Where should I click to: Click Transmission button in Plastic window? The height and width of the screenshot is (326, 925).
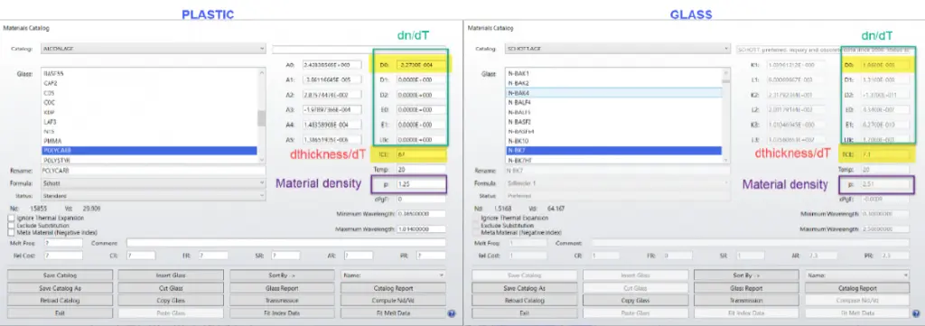click(282, 301)
